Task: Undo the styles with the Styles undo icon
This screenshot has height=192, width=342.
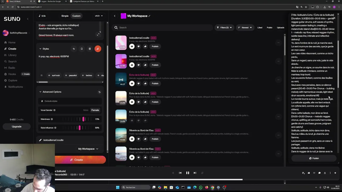Action: pos(74,49)
